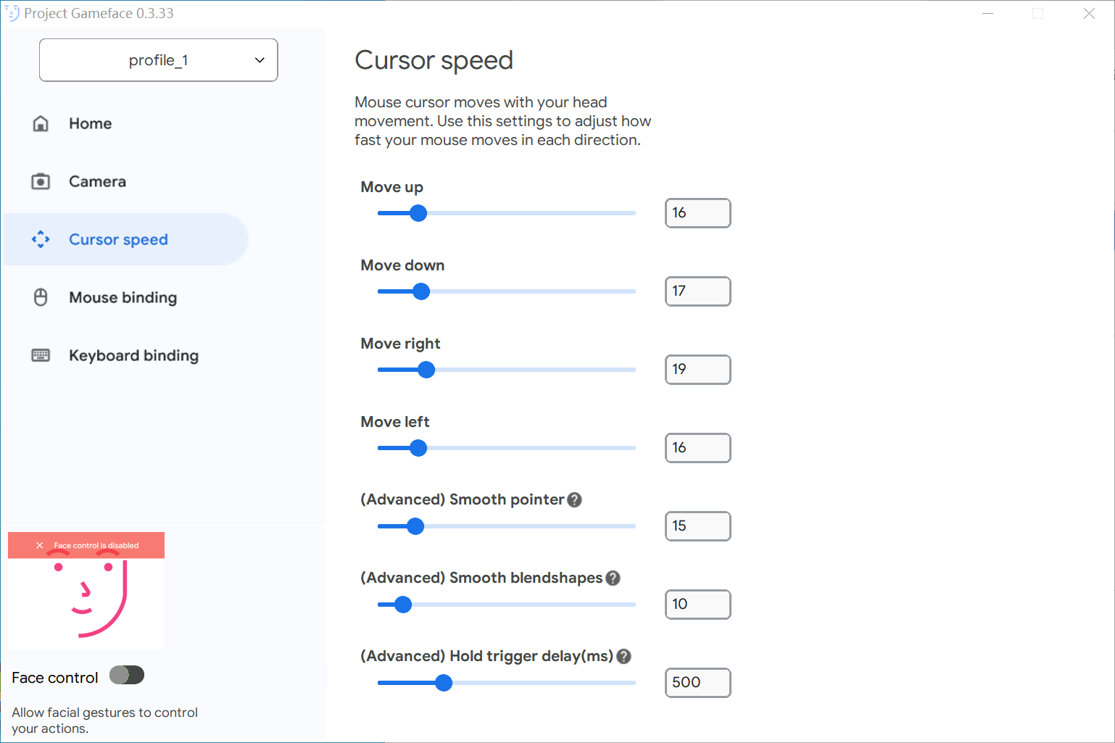Click the Home icon in sidebar
Viewport: 1115px width, 743px height.
(x=41, y=123)
